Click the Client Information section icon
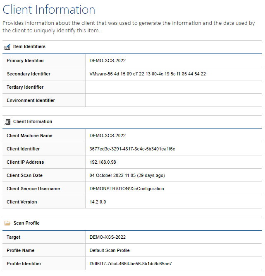This screenshot has width=265, height=276. (x=7, y=122)
